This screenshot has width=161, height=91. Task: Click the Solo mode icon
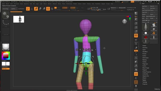[x=136, y=86]
